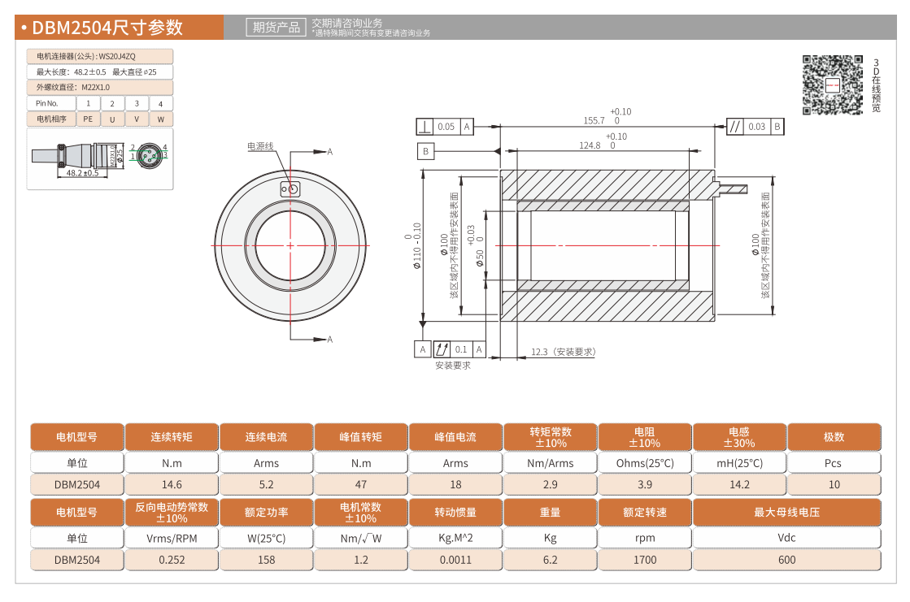The image size is (910, 602).
Task: Click the connector pin face diagram
Action: (x=149, y=155)
